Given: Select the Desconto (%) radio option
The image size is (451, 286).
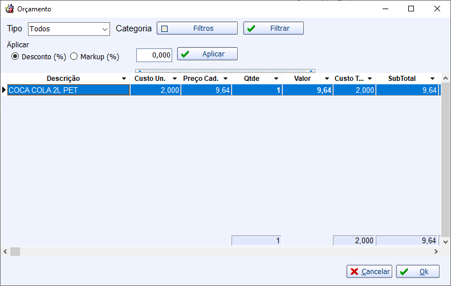Looking at the screenshot, I should coord(15,57).
